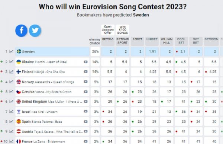Click the UNIBET odds 1.91 for Sweden
Viewport: 223px width, 144px height.
coord(152,52)
